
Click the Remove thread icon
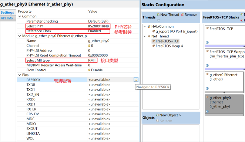click(x=182, y=15)
